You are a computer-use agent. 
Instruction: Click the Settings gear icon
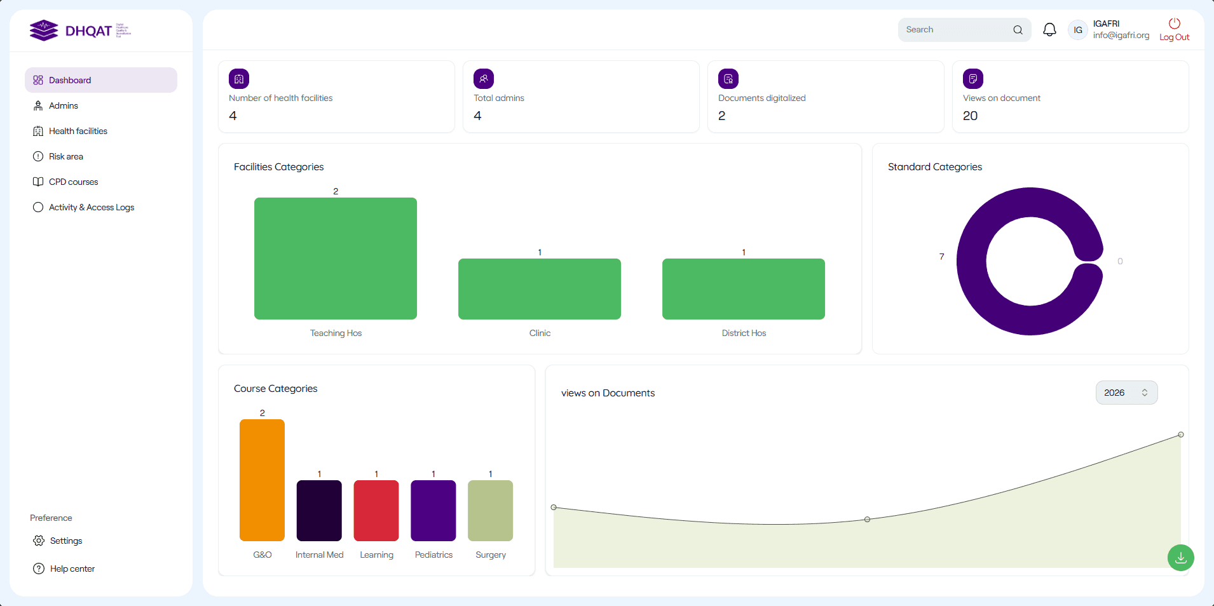(39, 541)
